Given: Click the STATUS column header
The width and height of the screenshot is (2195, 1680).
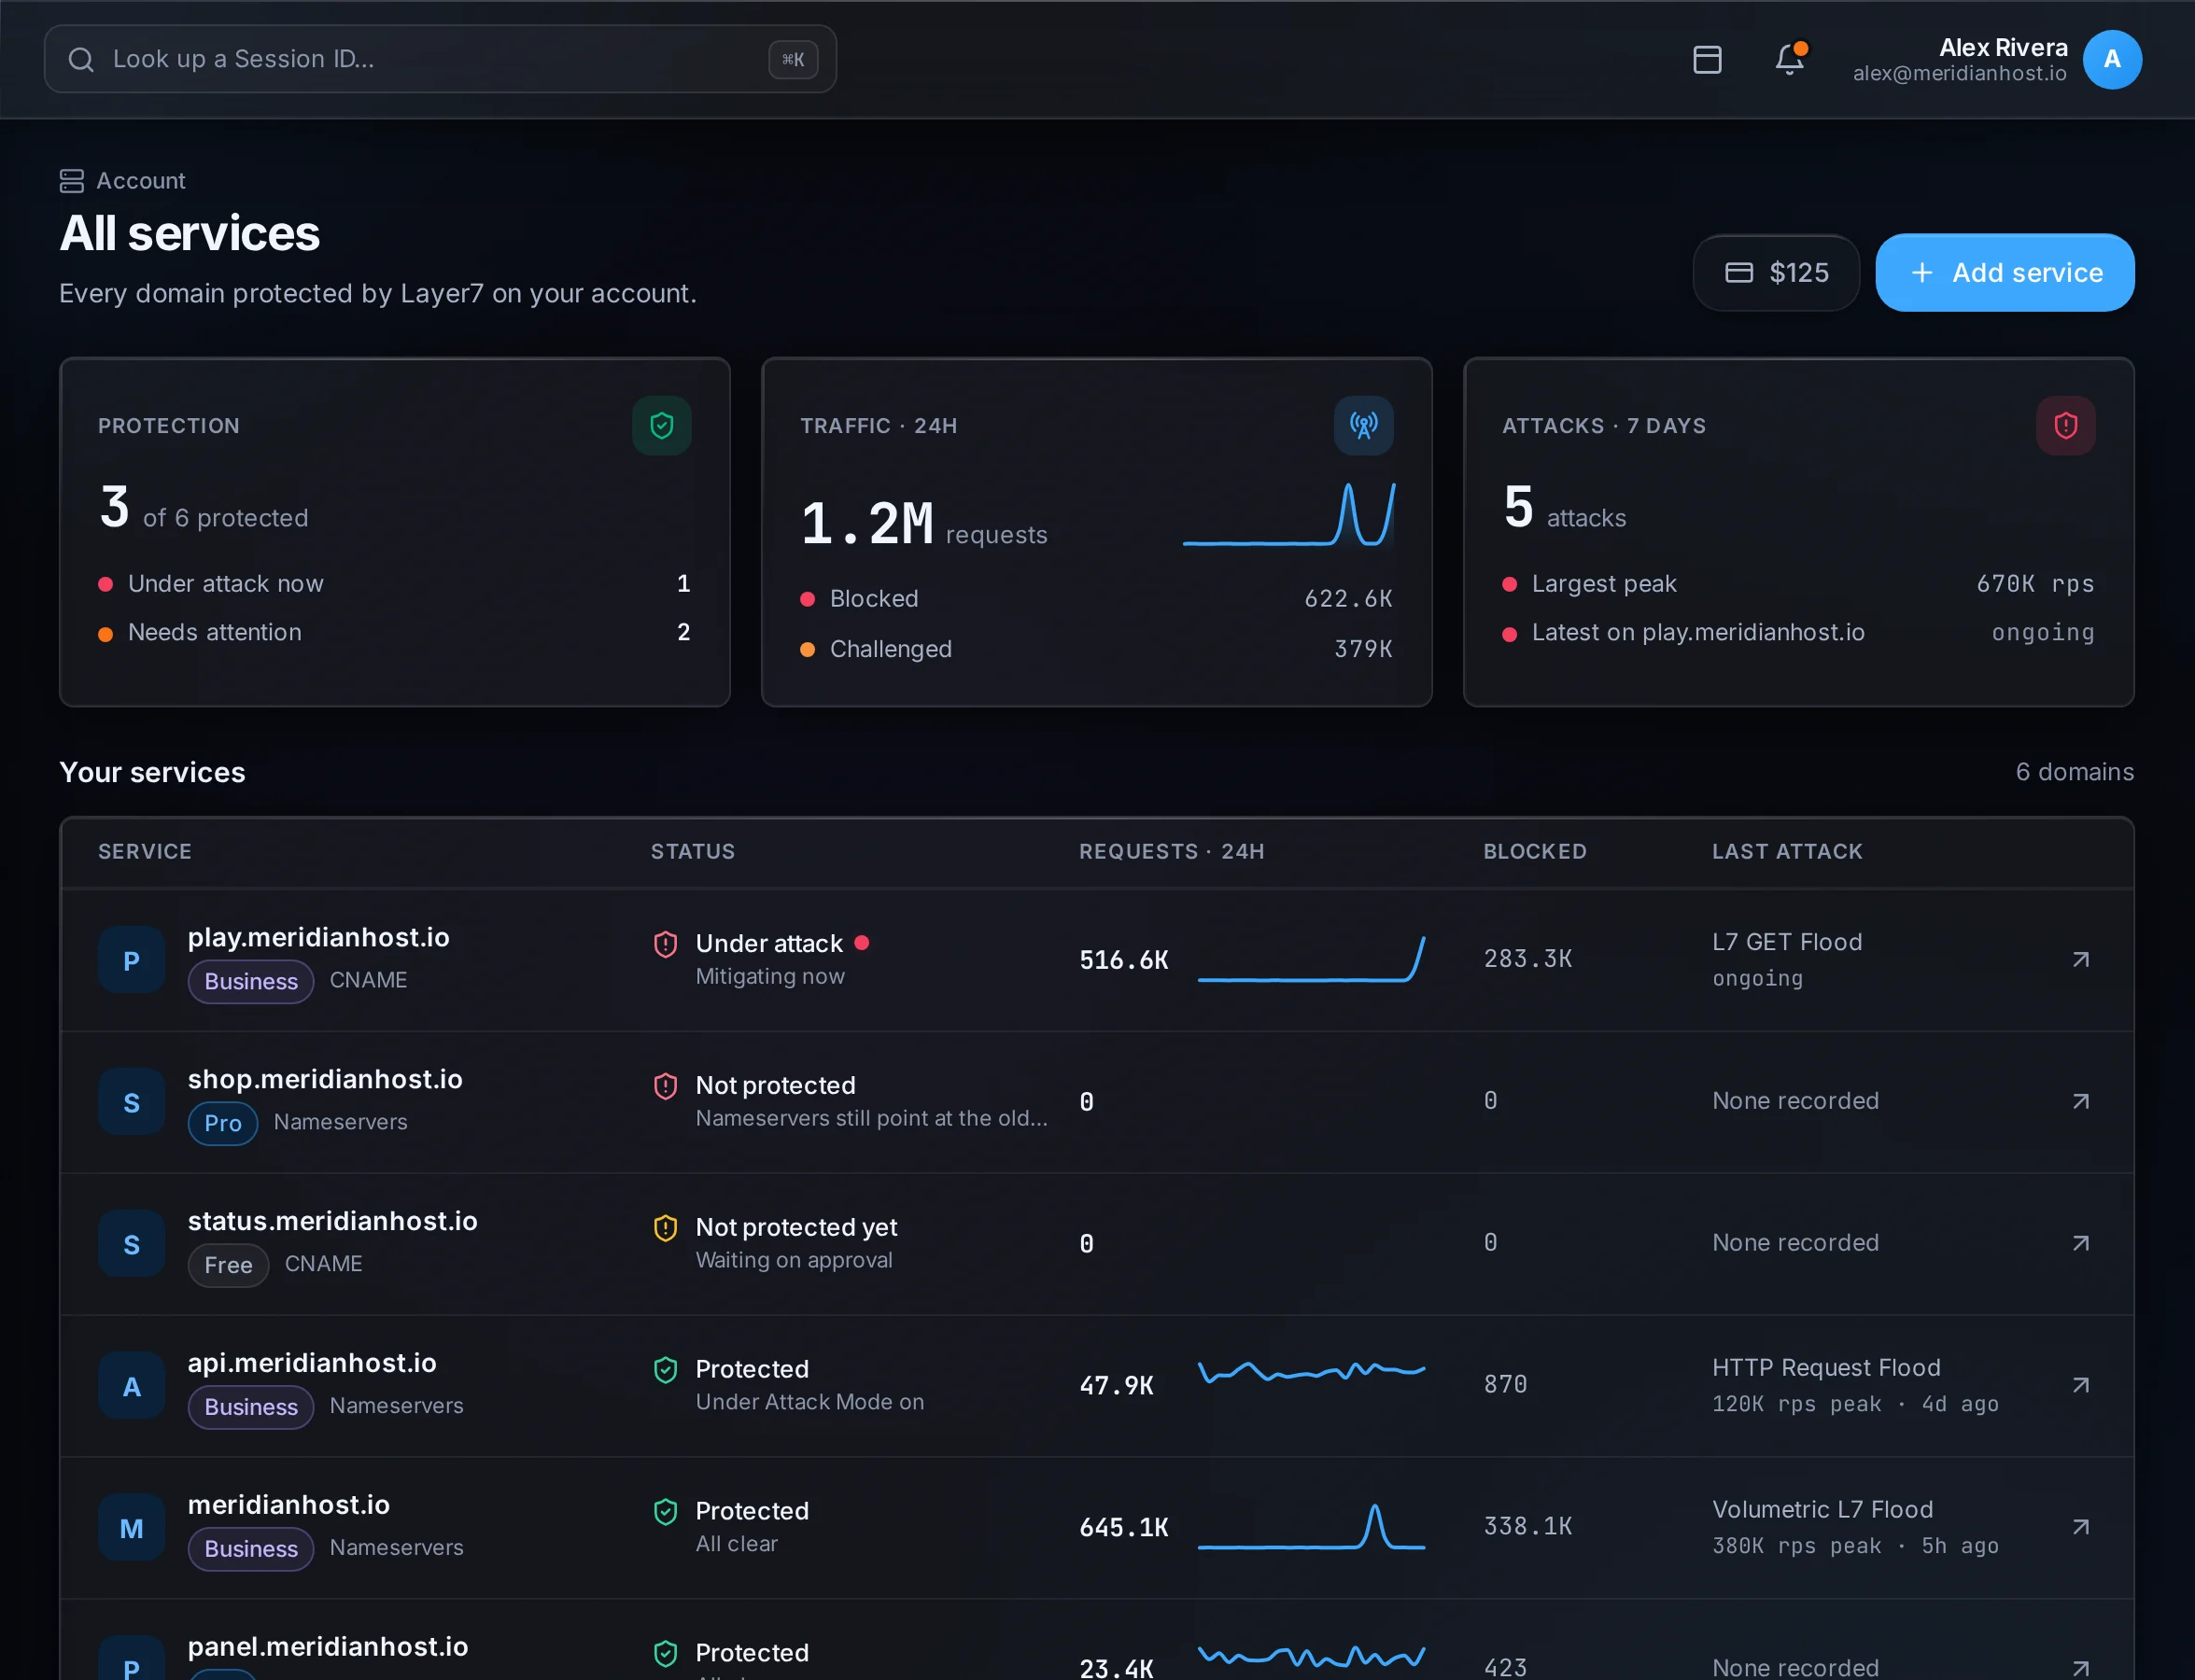Looking at the screenshot, I should pyautogui.click(x=694, y=852).
